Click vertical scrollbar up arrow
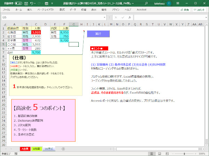Screen dimensions: 209x156 tap(207, 24)
